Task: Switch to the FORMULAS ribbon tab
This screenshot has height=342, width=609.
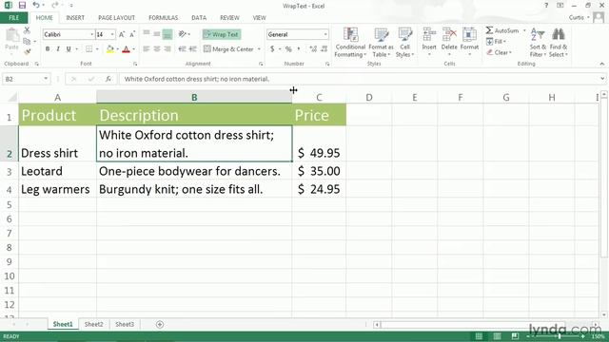Action: click(x=163, y=18)
